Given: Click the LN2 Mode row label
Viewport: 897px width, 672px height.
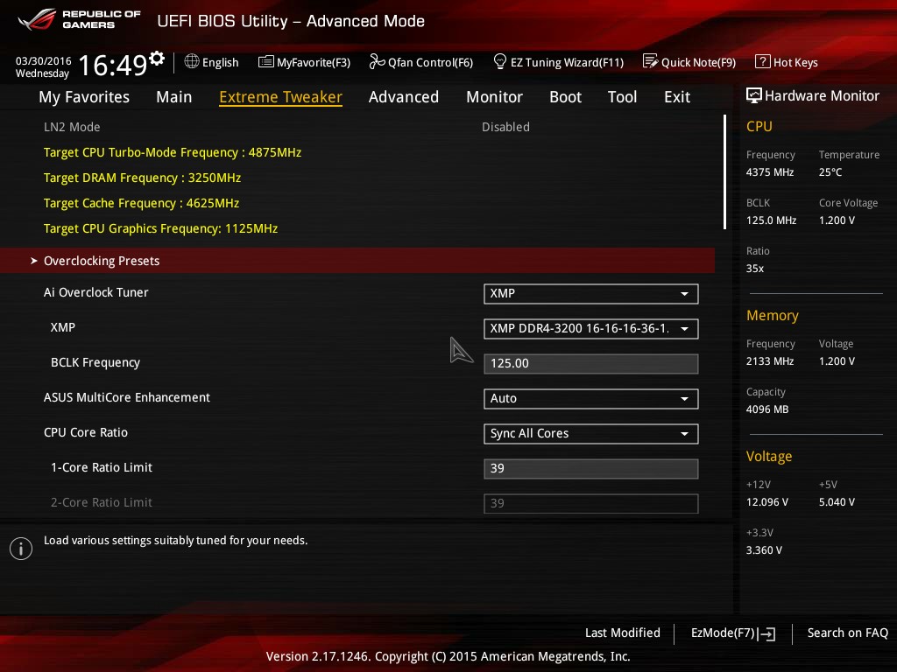Looking at the screenshot, I should pyautogui.click(x=72, y=127).
